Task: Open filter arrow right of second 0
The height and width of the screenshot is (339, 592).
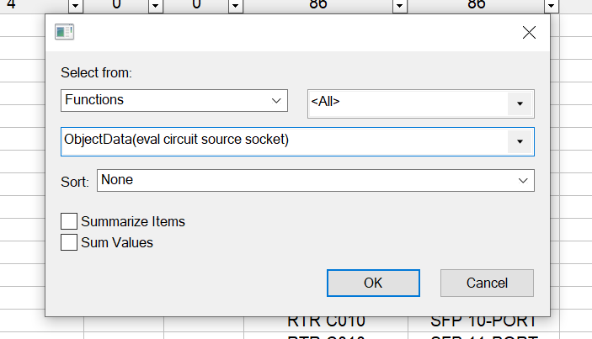Action: pos(236,6)
